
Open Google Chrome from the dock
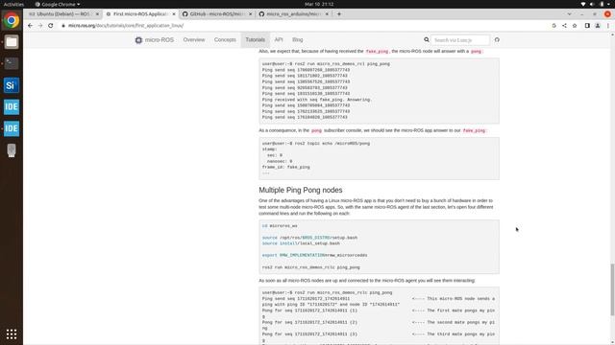coord(12,20)
